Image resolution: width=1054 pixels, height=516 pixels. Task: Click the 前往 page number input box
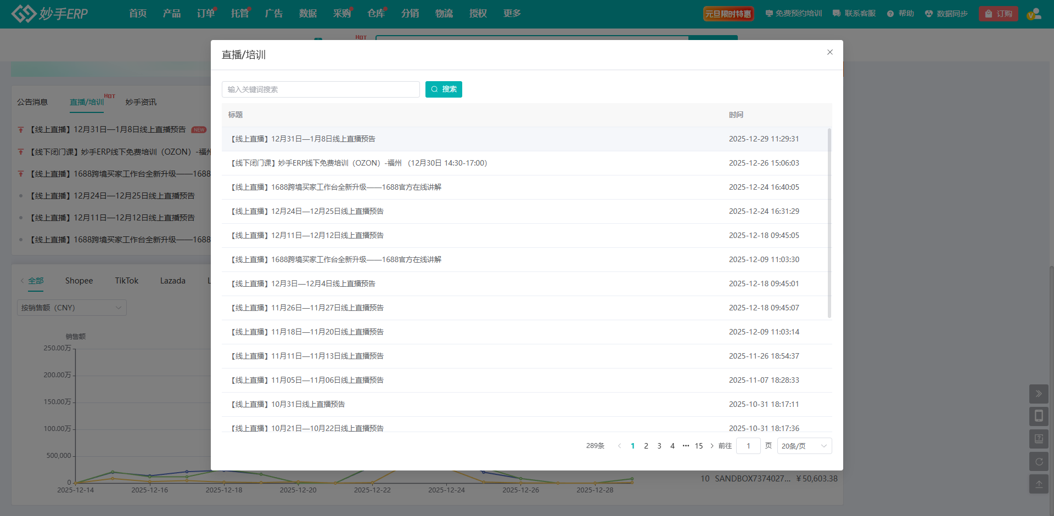[x=748, y=446]
